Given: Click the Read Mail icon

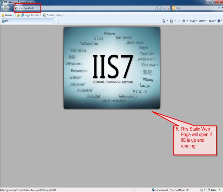Looking at the screenshot, I should [x=179, y=21].
